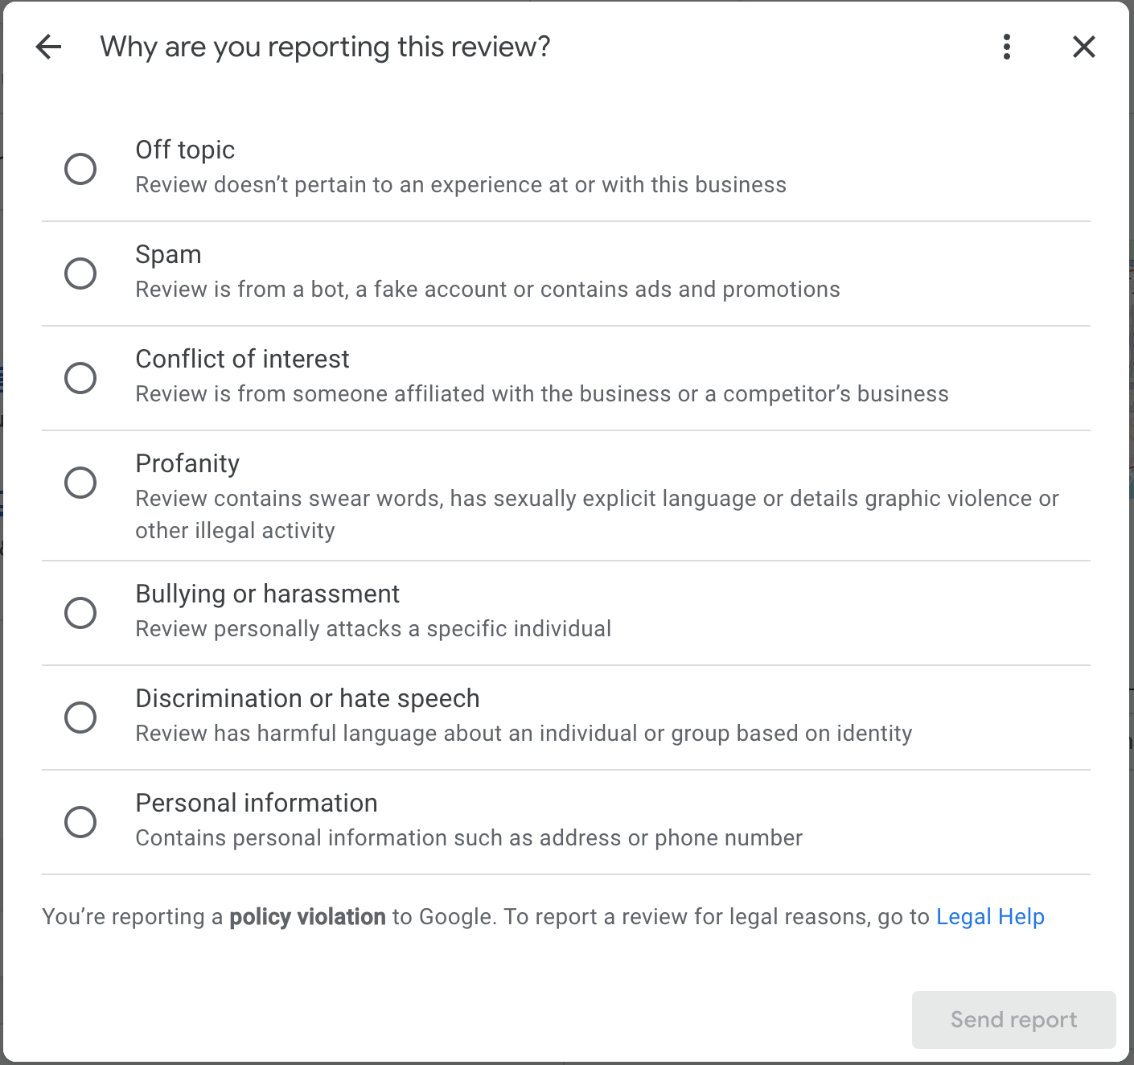Click the 'Why are you reporting this review?' title

tap(325, 47)
